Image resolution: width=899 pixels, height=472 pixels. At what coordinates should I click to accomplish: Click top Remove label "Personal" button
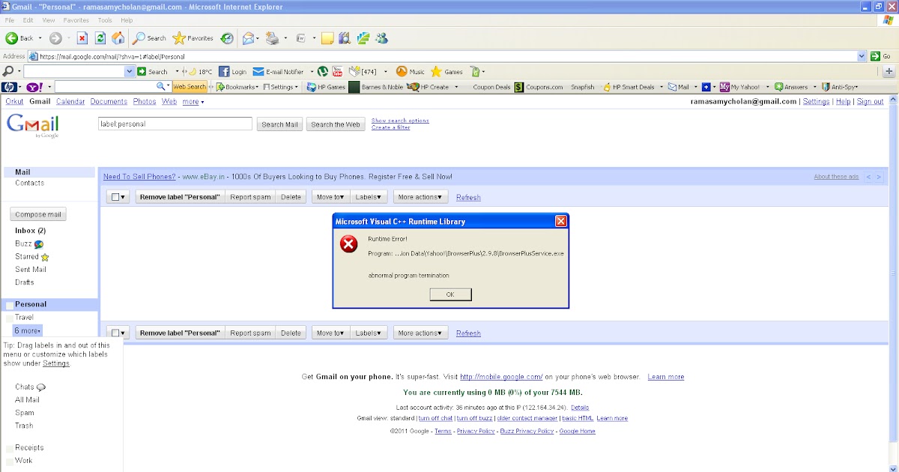pos(180,197)
